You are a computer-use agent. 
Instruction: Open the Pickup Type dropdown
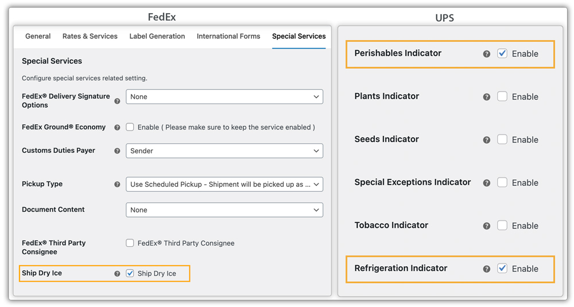(x=224, y=184)
